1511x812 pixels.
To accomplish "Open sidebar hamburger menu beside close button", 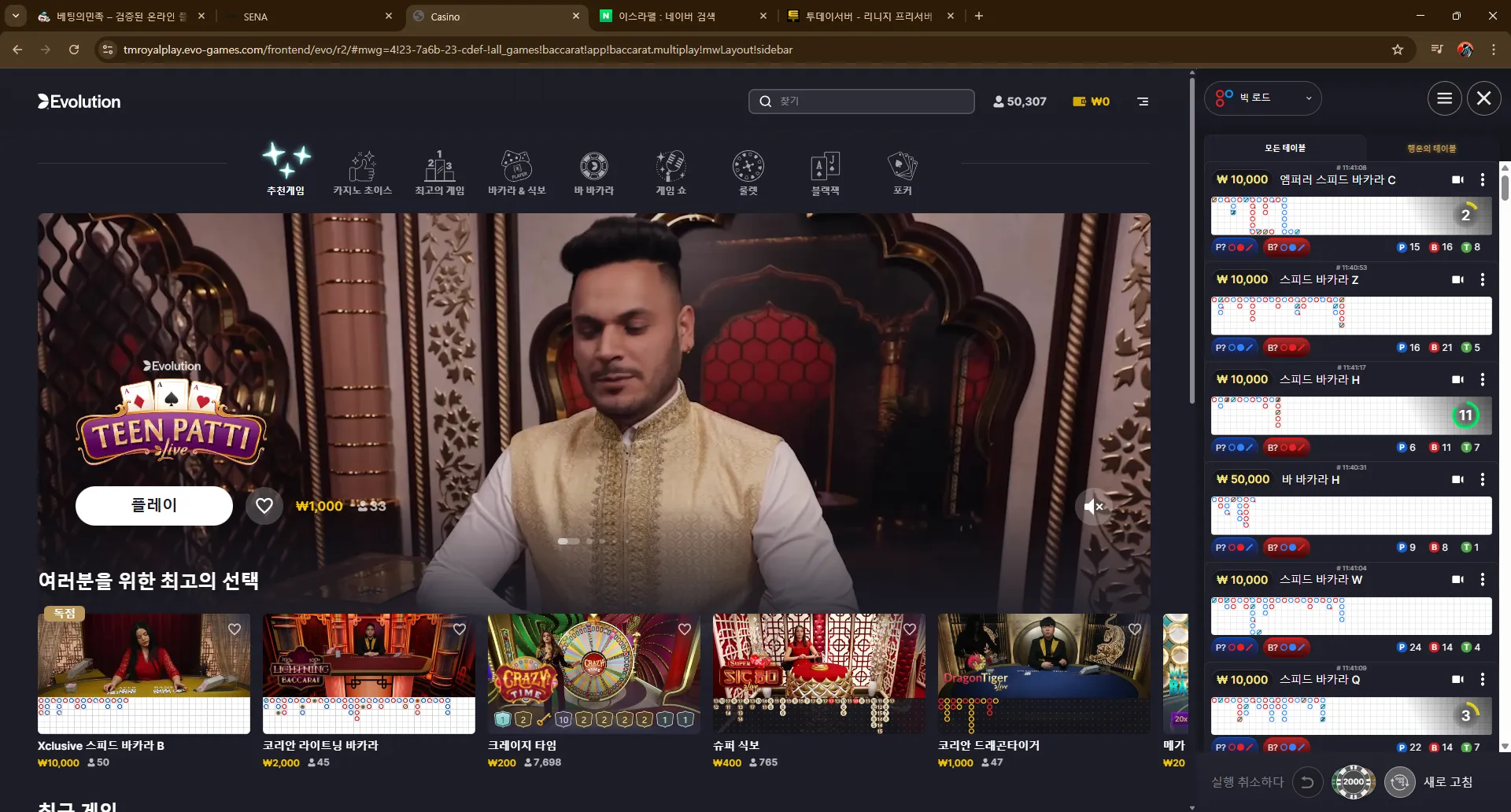I will tap(1445, 98).
